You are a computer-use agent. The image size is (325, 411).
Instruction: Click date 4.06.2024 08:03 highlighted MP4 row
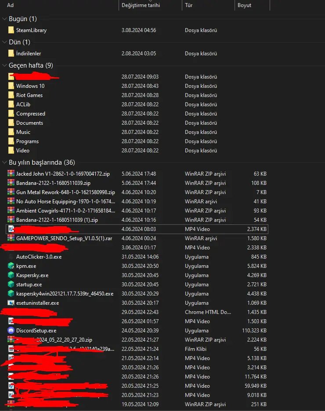[139, 229]
